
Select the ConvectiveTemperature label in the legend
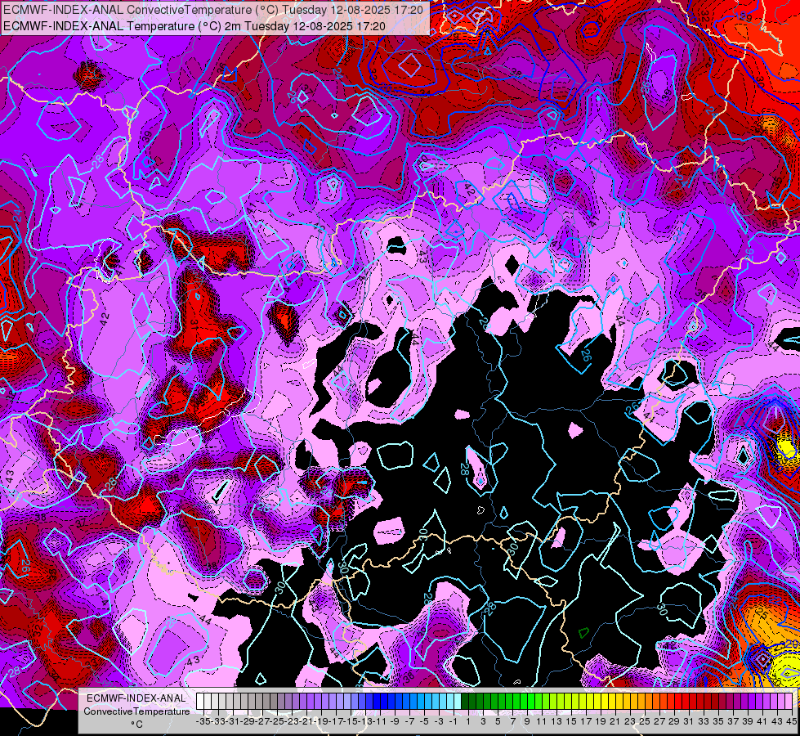[x=136, y=711]
